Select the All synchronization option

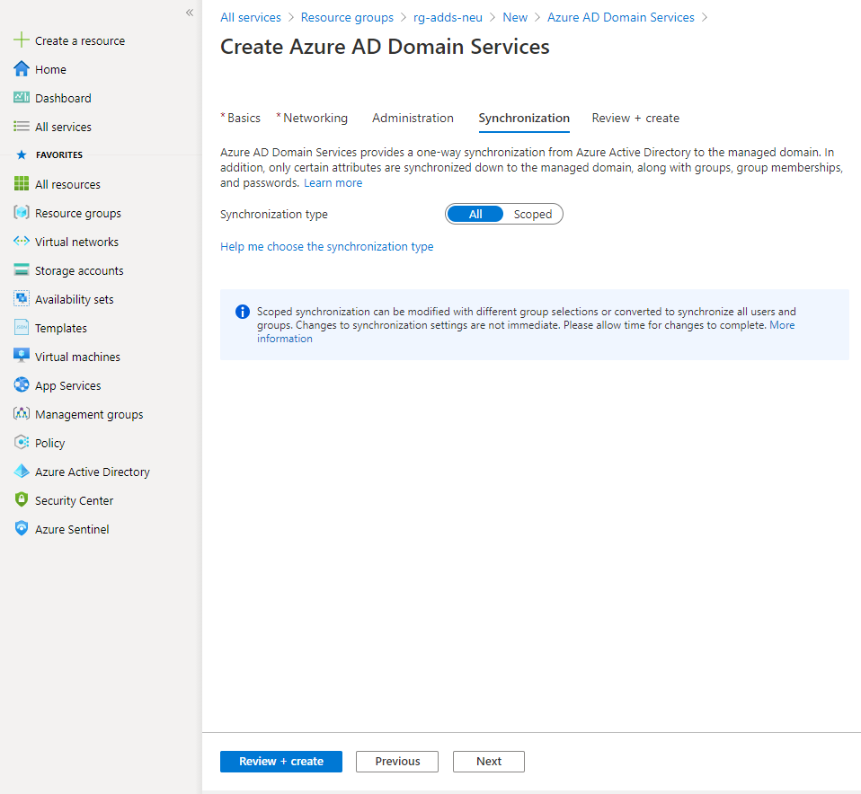tap(475, 214)
